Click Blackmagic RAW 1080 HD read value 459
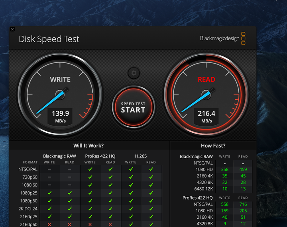Viewport: 287px width, 227px height. [243, 169]
